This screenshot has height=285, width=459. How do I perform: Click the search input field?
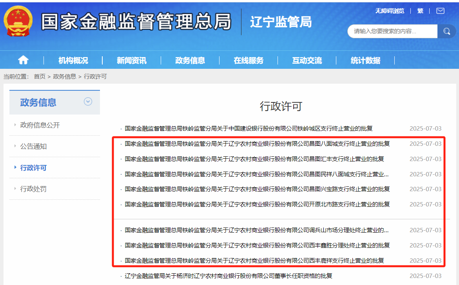(x=392, y=31)
